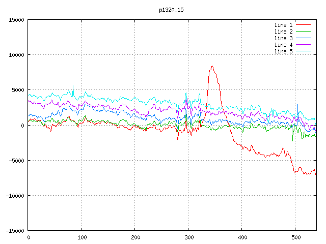
Task: Click the 100 x-axis label
Action: [82, 237]
